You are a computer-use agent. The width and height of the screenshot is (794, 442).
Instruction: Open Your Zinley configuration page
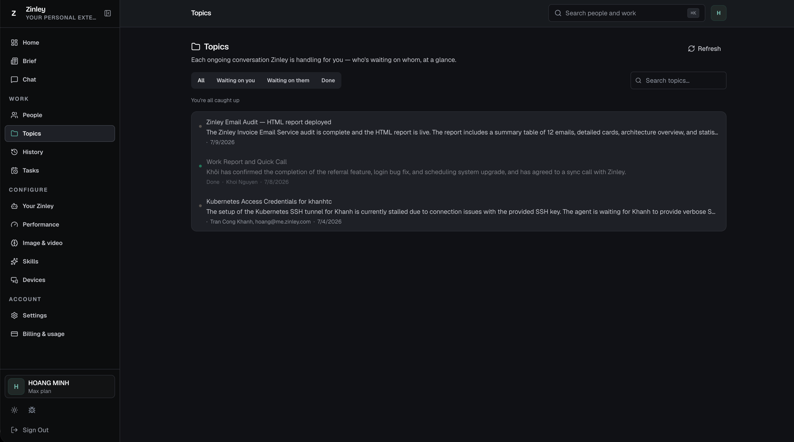[x=60, y=206]
